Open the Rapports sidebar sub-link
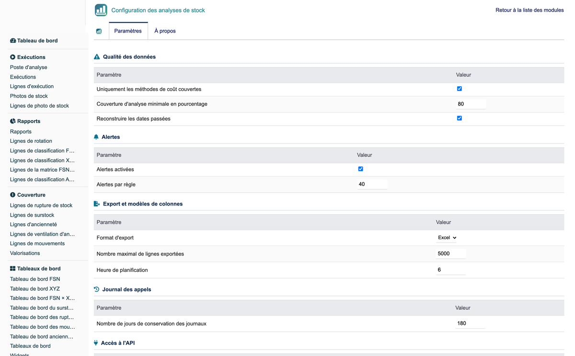Screen dimensions: 575x356 pyautogui.click(x=21, y=132)
